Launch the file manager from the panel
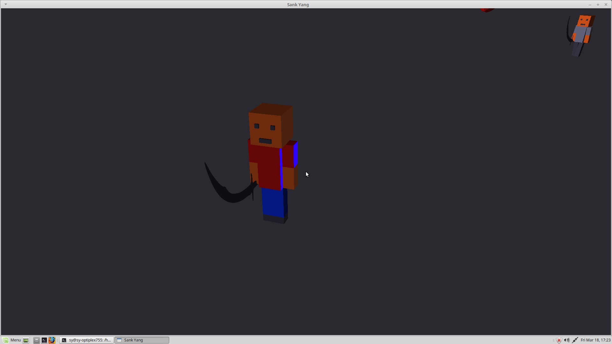Screen dimensions: 612x344 click(x=37, y=340)
